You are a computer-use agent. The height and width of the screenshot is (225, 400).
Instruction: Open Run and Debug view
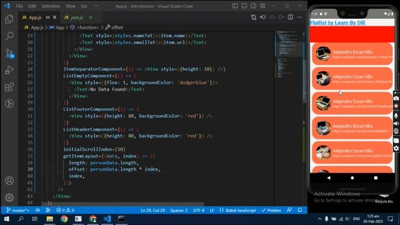point(9,70)
